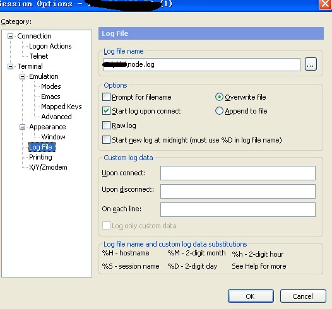Collapse the Connection tree node
332x309 pixels.
pyautogui.click(x=10, y=36)
